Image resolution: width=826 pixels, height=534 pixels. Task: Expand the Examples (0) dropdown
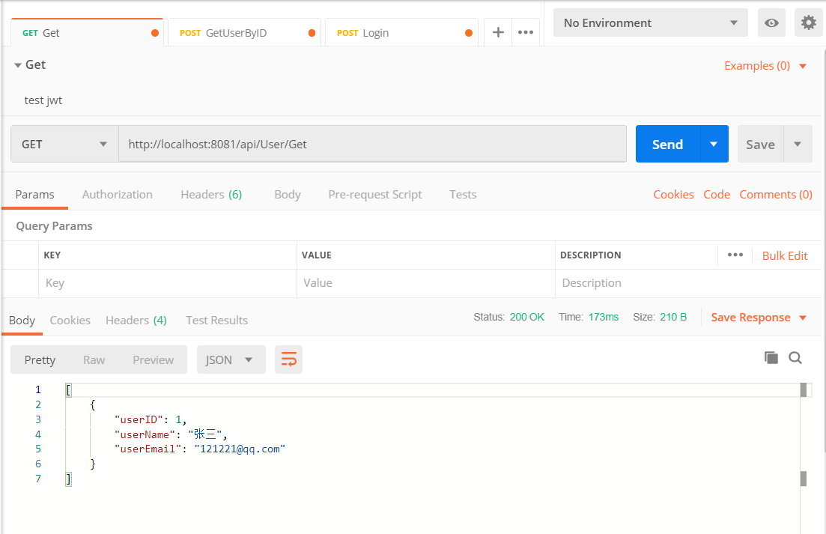pos(765,66)
